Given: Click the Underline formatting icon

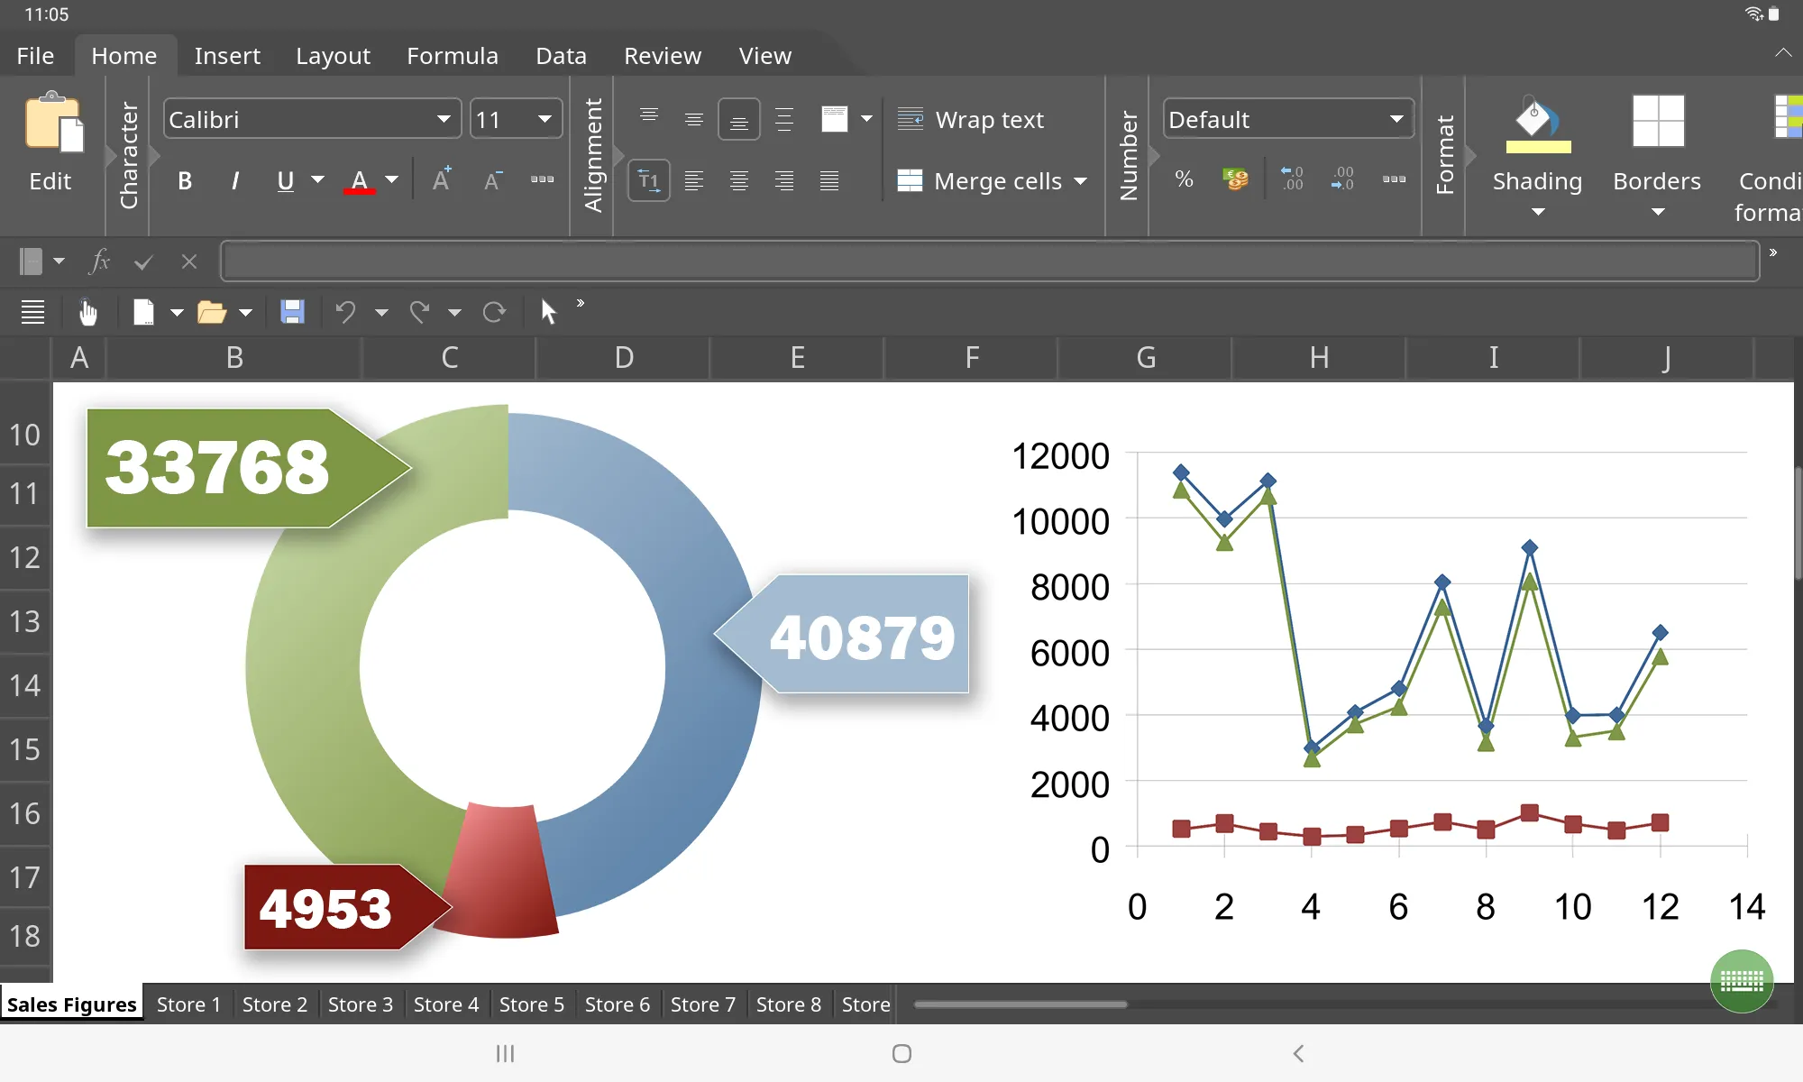Looking at the screenshot, I should click(283, 180).
